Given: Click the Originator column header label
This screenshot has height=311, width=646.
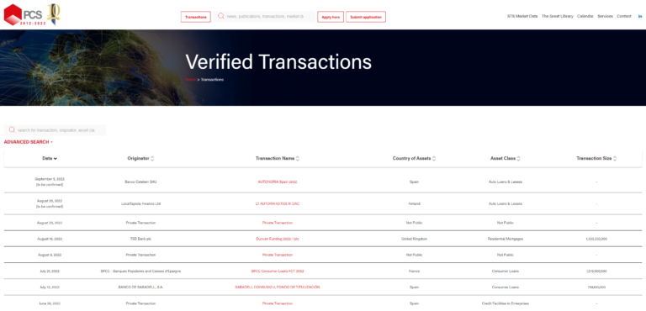Looking at the screenshot, I should coord(139,159).
